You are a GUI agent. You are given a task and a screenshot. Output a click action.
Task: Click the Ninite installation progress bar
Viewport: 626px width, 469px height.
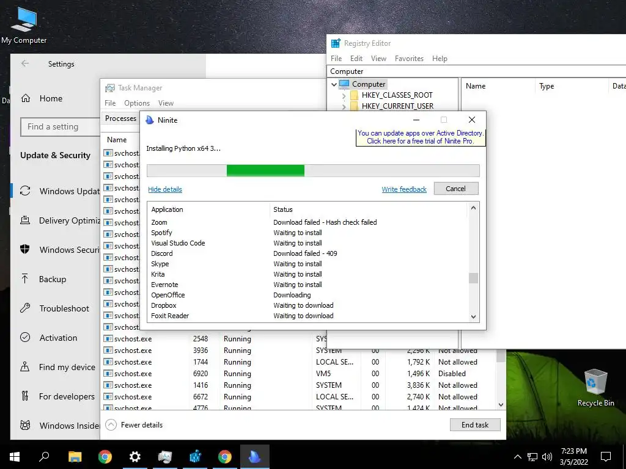[313, 170]
